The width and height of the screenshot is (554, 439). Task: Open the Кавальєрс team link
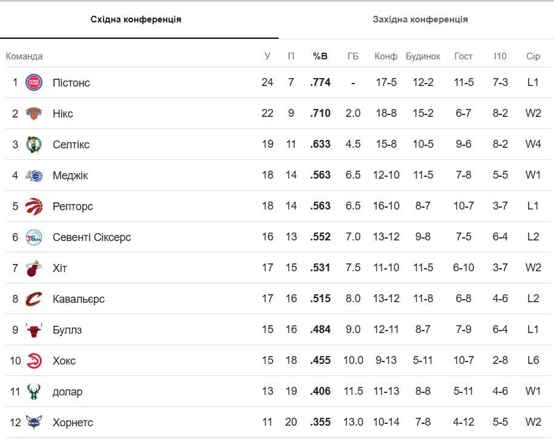click(x=79, y=299)
